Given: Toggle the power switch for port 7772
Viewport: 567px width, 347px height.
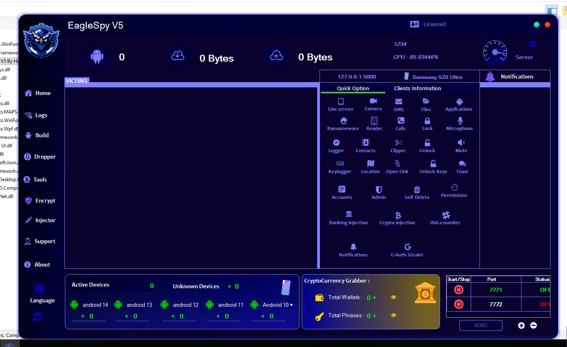Looking at the screenshot, I should click(459, 304).
